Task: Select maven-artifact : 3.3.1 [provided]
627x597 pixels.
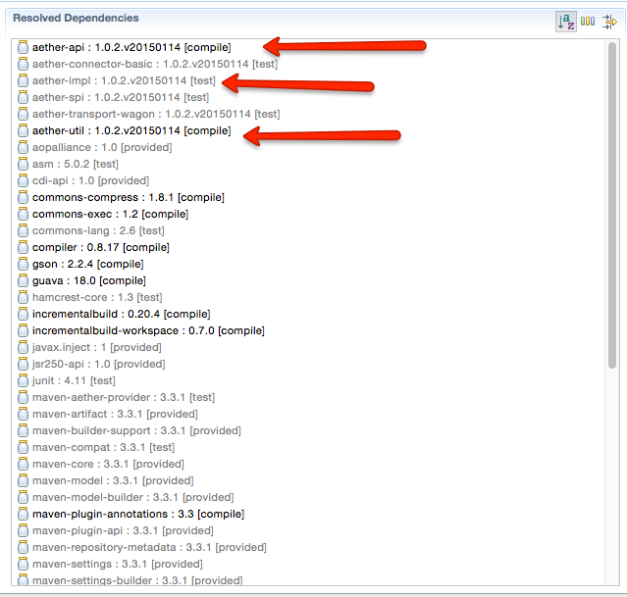Action: (x=115, y=414)
